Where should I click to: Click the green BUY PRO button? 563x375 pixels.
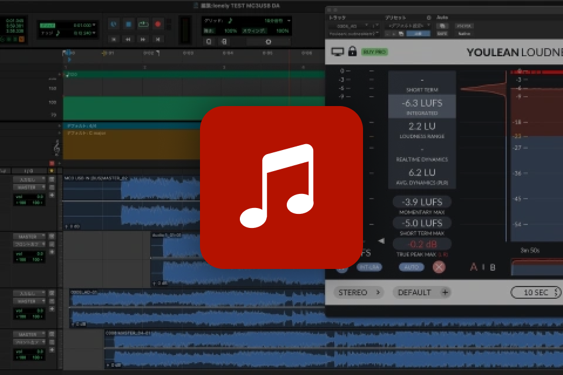tap(375, 52)
